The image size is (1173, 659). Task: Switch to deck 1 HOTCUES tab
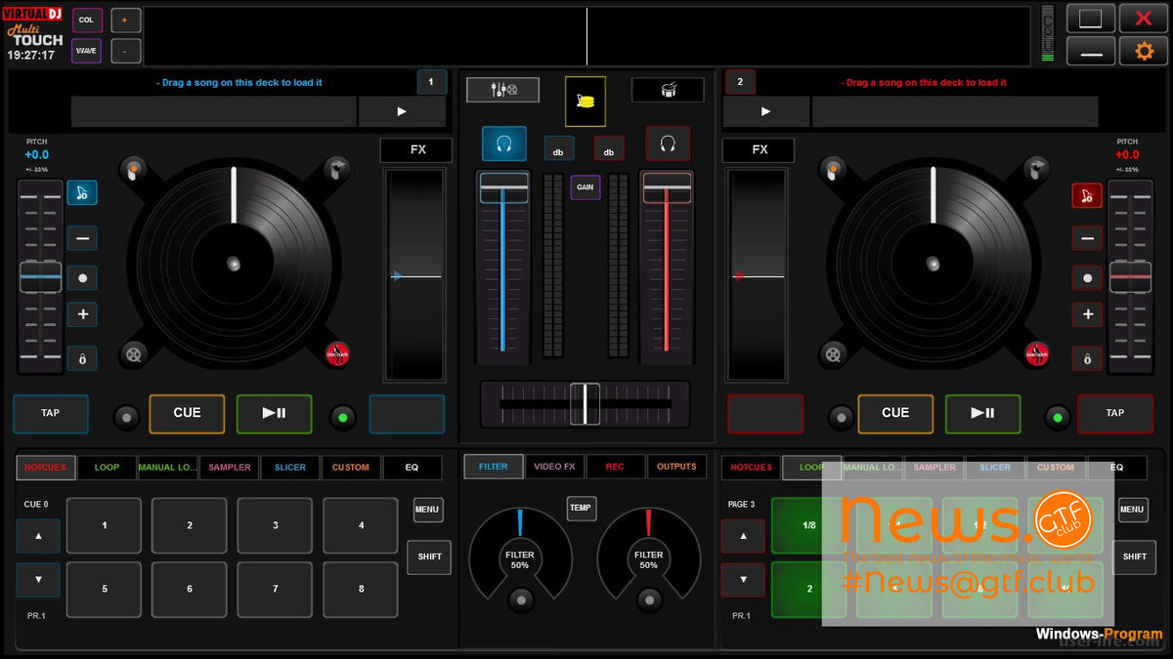point(46,468)
